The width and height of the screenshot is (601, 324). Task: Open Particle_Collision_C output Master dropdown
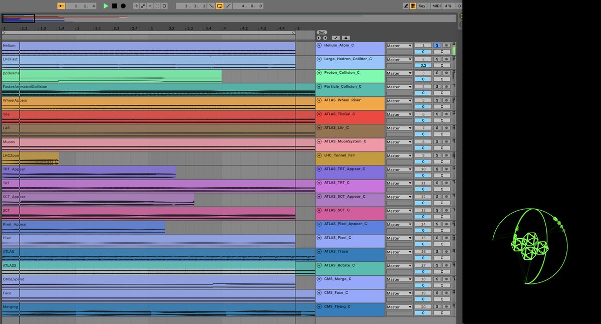coord(399,87)
